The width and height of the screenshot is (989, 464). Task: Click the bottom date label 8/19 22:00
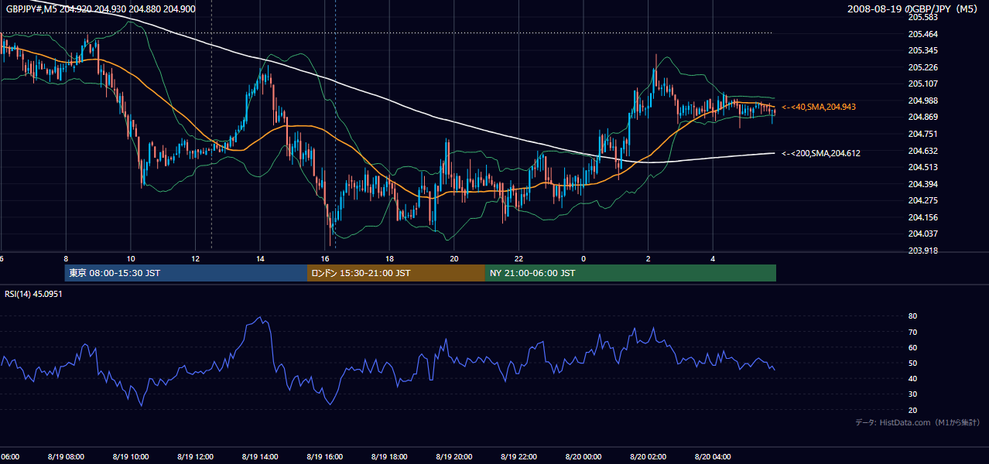pos(518,456)
